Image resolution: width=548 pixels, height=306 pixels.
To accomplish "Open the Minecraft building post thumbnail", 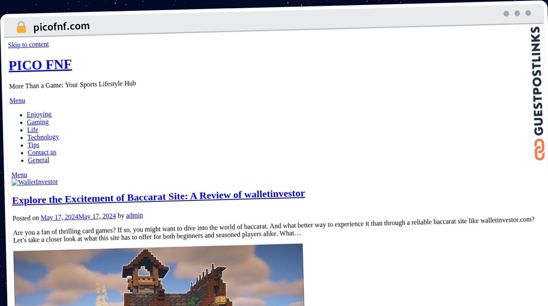I will (x=158, y=275).
